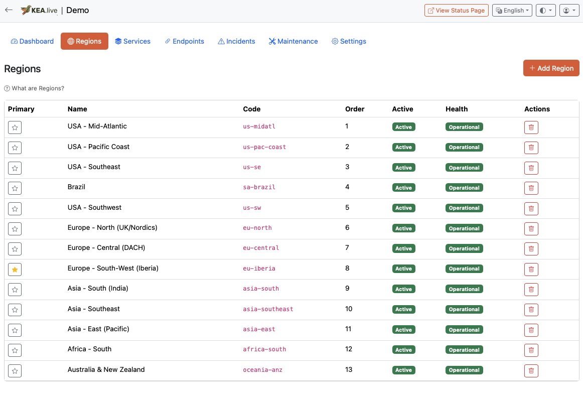Delete the Asia - South (India) region
This screenshot has height=401, width=583.
tap(531, 290)
